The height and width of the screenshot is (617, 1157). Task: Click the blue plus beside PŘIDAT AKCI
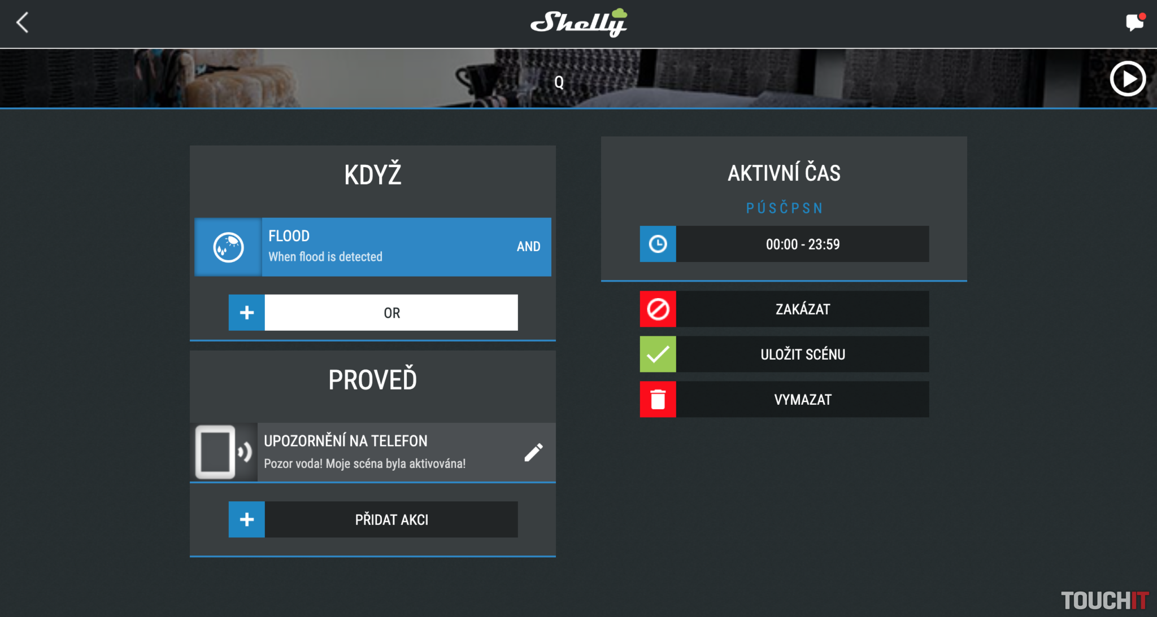246,519
